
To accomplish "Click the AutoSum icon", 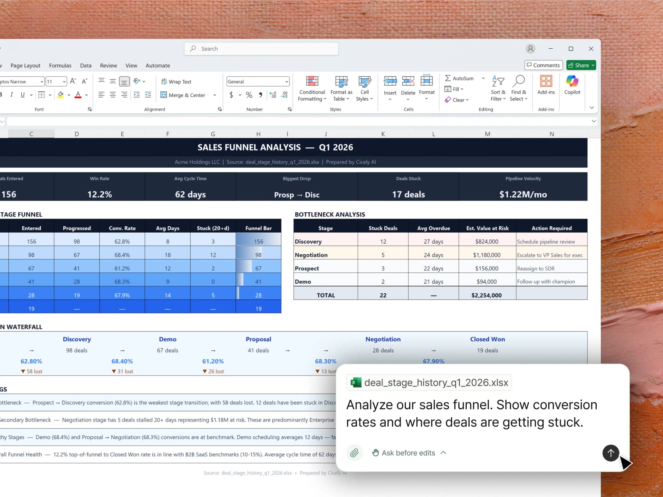I will click(448, 78).
